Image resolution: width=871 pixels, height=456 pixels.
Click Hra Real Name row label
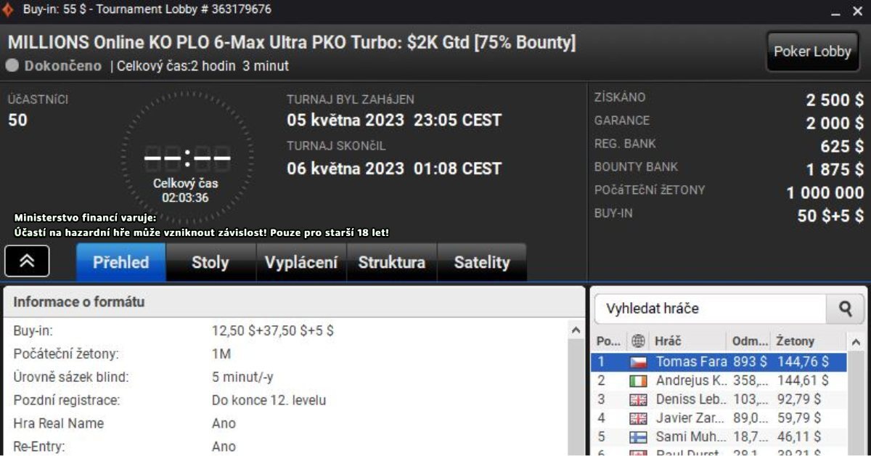click(x=58, y=423)
